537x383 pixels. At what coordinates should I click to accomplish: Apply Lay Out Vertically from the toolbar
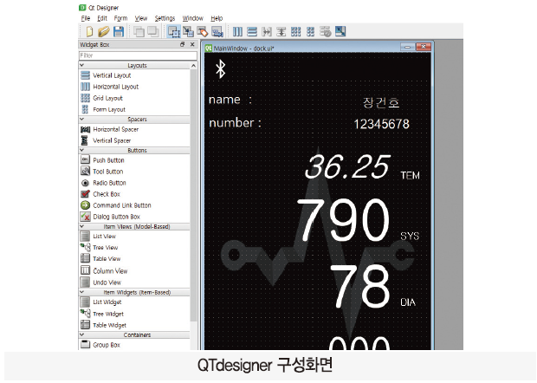(x=252, y=31)
